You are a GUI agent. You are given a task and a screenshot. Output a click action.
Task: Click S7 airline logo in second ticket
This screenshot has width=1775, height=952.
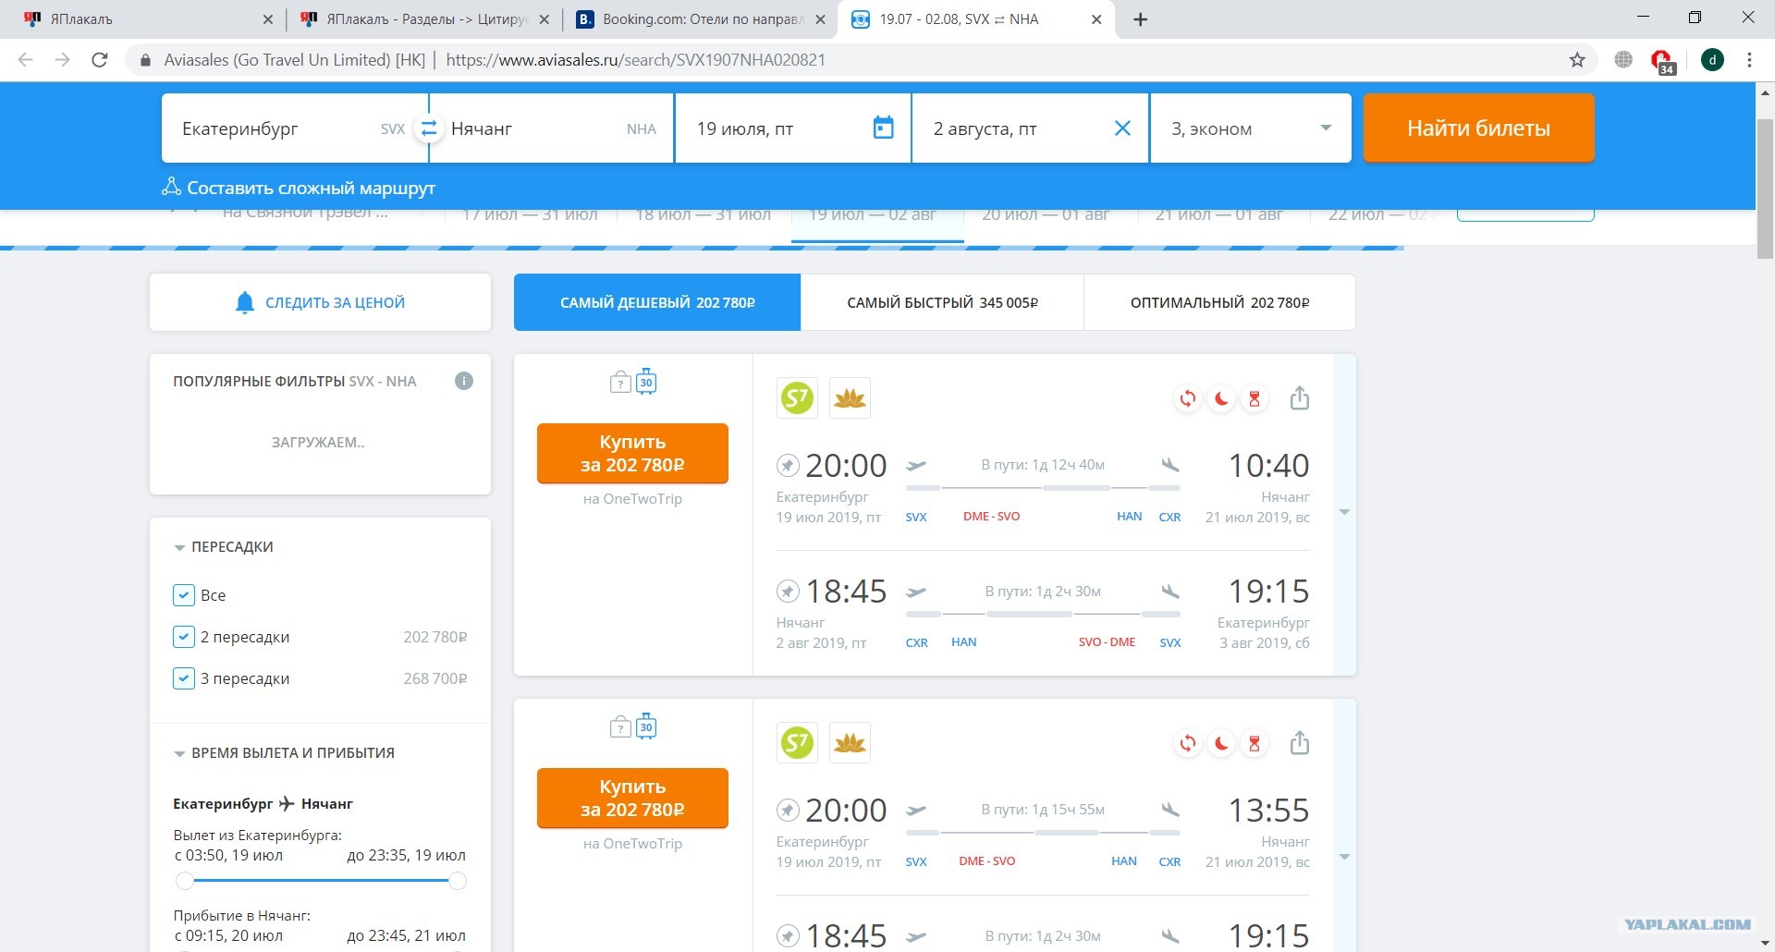pos(797,743)
